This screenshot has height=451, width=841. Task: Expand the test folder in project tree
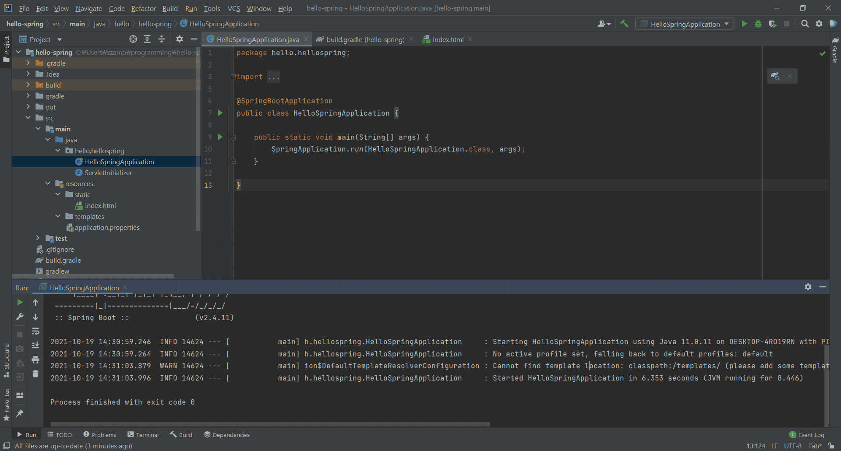pyautogui.click(x=38, y=238)
